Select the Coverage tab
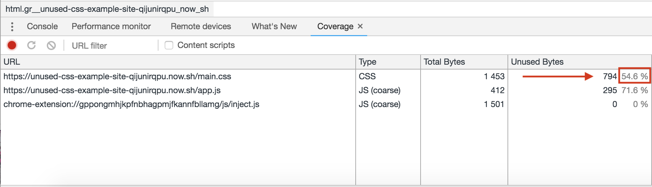The image size is (652, 187). click(335, 26)
